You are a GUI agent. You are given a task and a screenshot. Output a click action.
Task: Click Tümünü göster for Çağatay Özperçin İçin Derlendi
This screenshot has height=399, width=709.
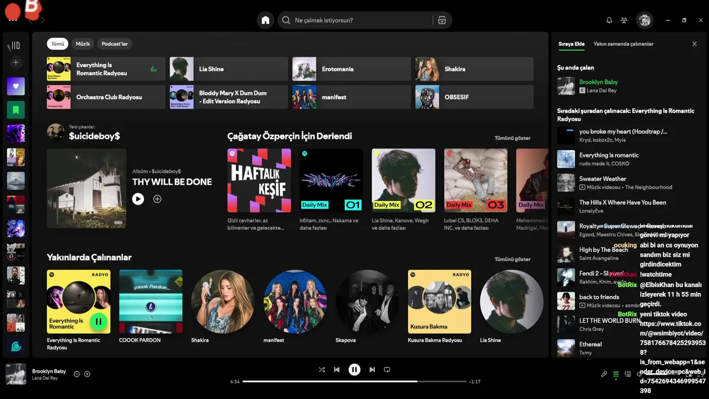click(x=512, y=138)
